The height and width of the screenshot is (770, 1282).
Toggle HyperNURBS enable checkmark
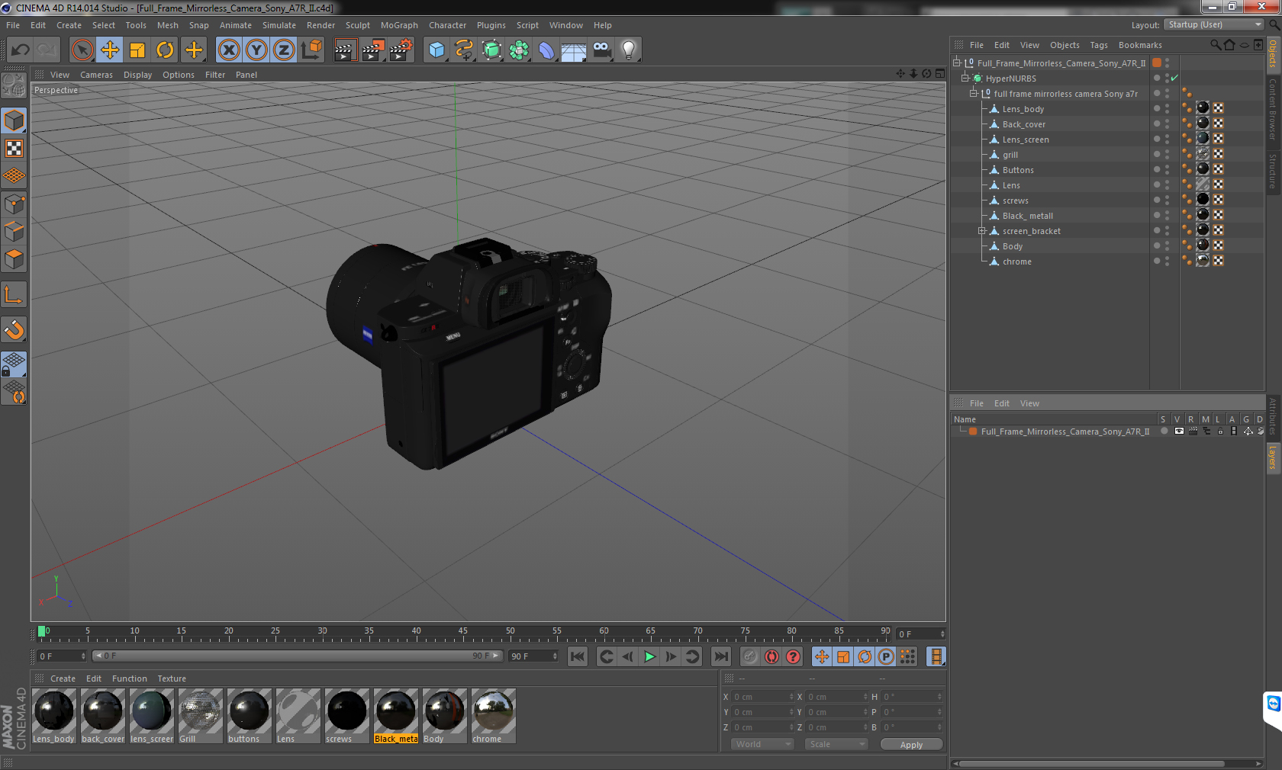point(1174,78)
